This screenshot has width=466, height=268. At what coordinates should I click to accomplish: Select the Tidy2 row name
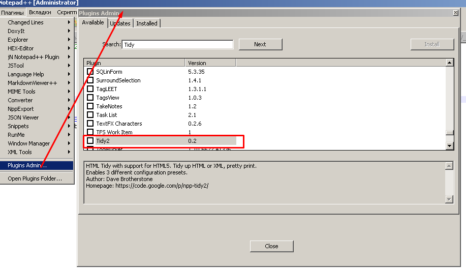pyautogui.click(x=103, y=141)
